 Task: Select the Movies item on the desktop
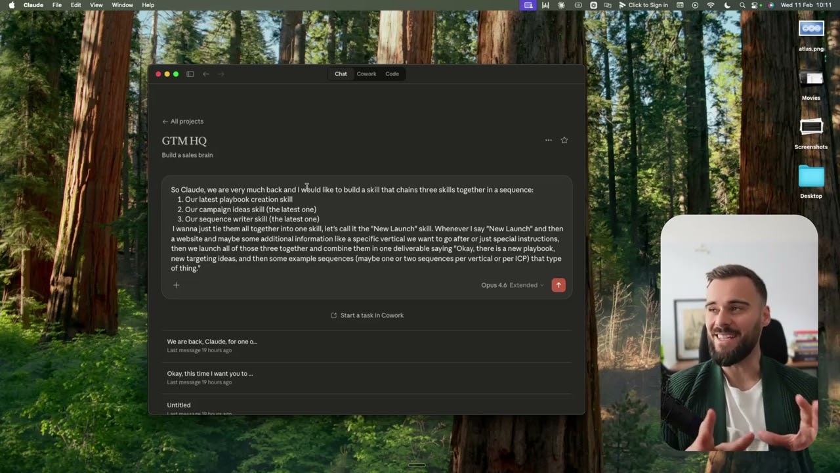(811, 85)
